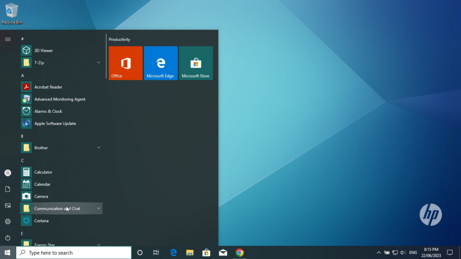Open Documents from the Start sidebar
Image resolution: width=461 pixels, height=259 pixels.
(8, 189)
